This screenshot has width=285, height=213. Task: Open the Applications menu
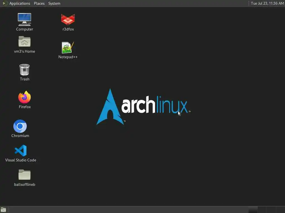pos(20,3)
